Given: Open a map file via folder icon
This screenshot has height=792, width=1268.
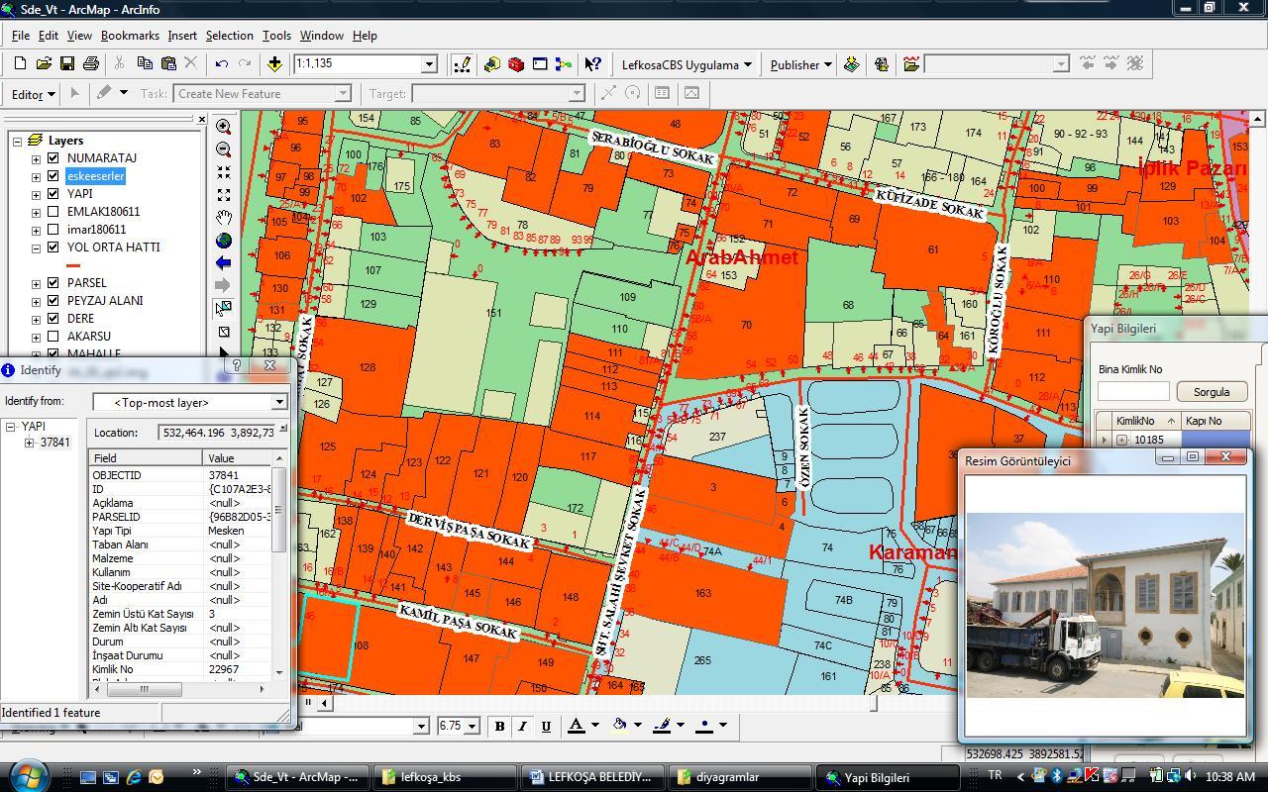Looking at the screenshot, I should 44,64.
